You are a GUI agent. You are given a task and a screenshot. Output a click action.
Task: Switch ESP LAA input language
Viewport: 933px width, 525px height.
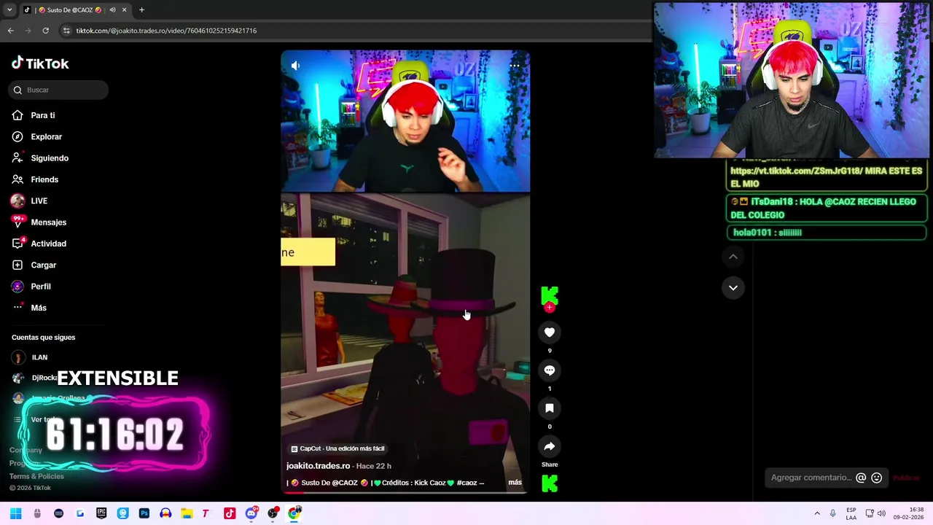(851, 513)
